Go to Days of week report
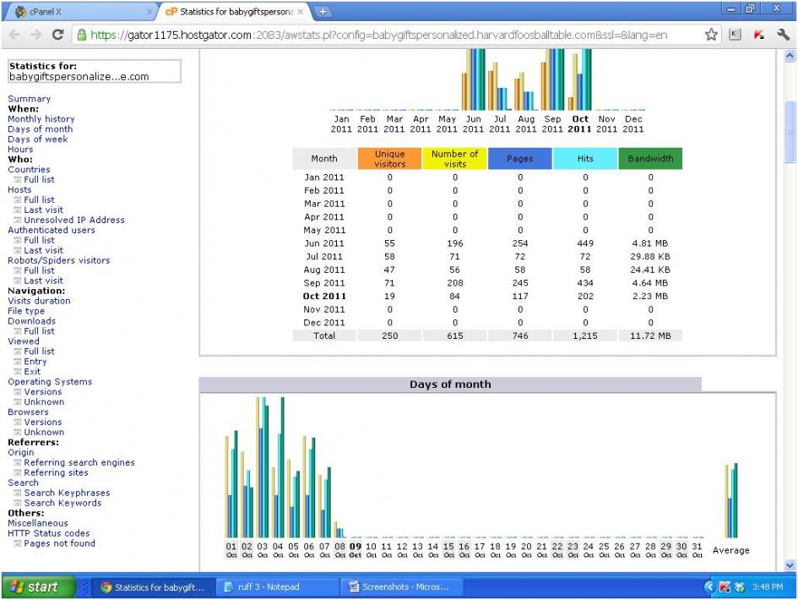Viewport: 798px width, 600px height. tap(37, 139)
